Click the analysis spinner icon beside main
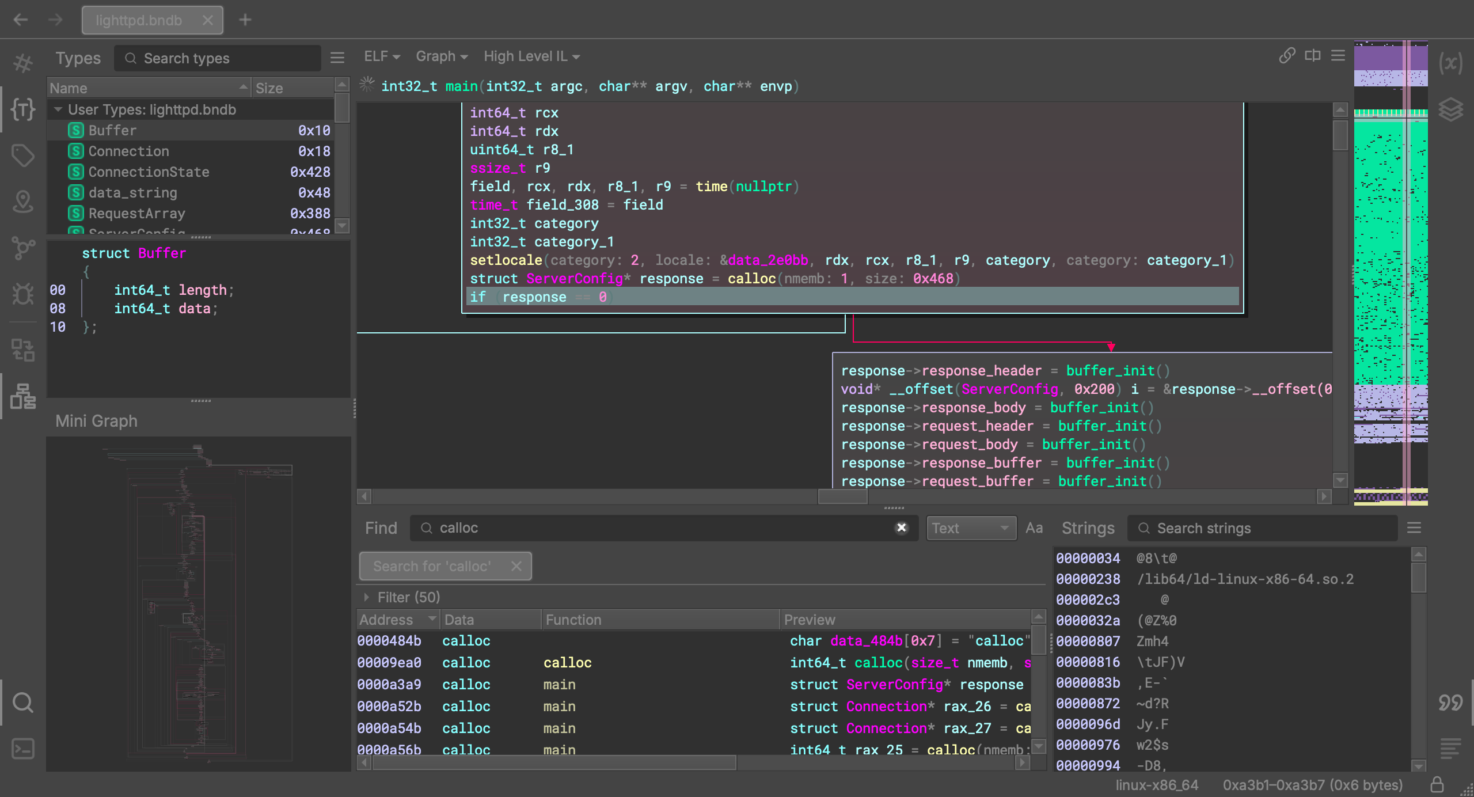 367,85
